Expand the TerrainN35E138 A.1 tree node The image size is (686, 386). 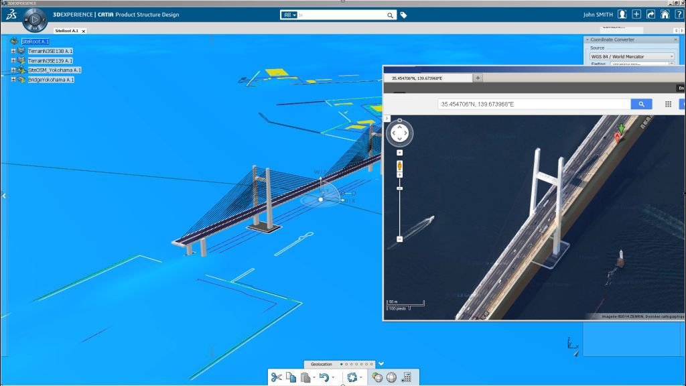pos(13,51)
